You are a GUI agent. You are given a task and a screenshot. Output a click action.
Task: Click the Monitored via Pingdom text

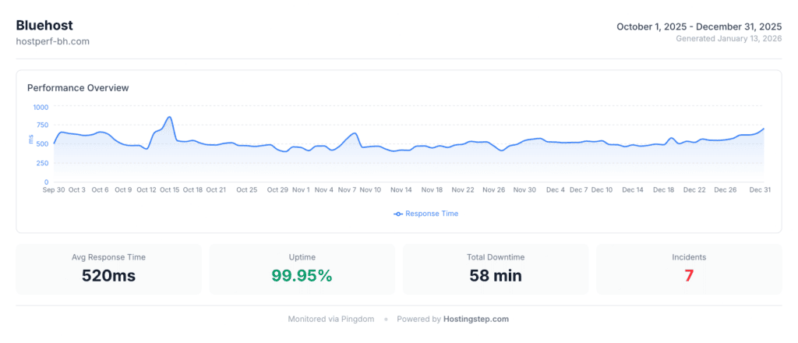coord(331,319)
